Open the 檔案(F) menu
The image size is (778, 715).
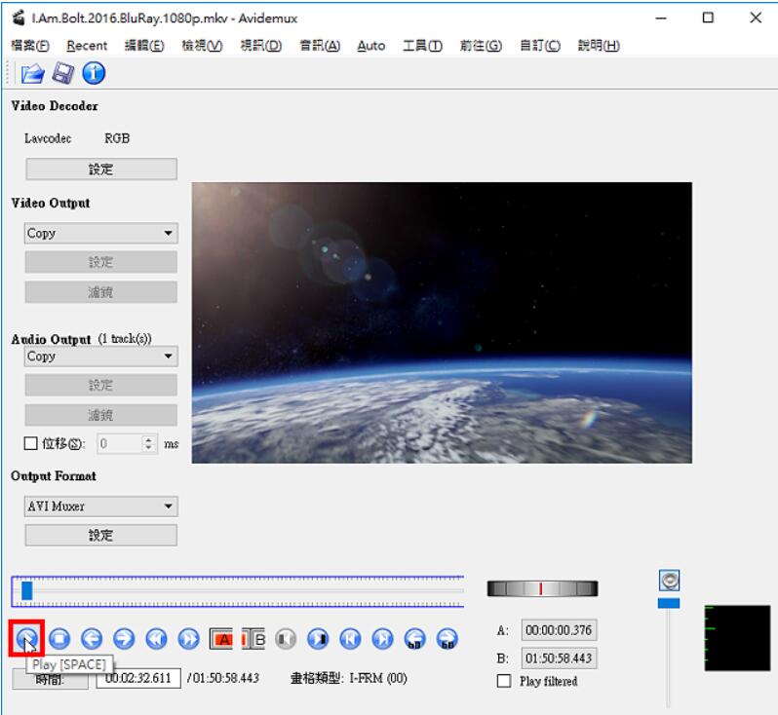[30, 46]
